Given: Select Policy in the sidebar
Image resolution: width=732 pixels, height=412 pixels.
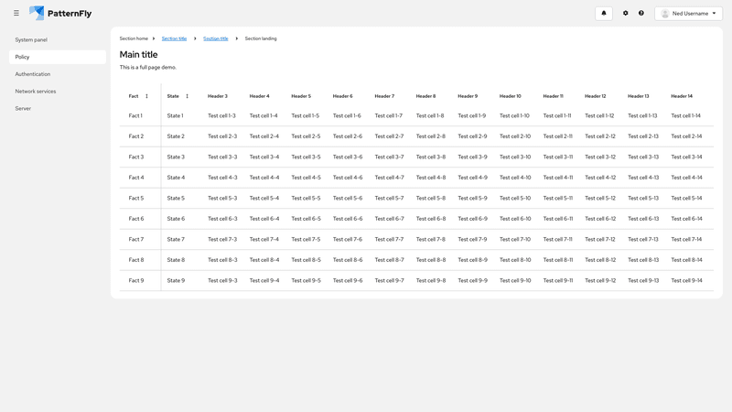Looking at the screenshot, I should 23,57.
